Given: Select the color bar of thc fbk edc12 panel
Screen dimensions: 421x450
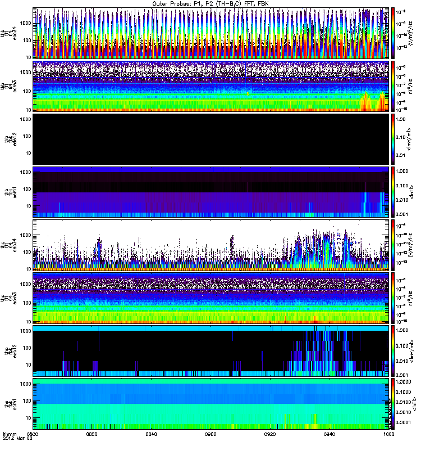Looking at the screenshot, I should (395, 351).
